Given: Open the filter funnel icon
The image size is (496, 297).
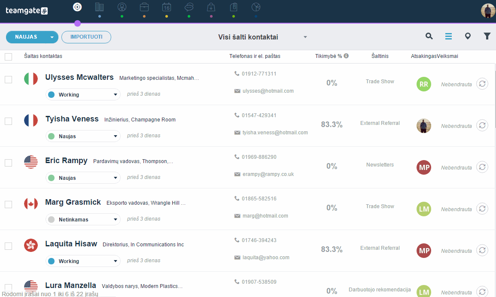Looking at the screenshot, I should 487,36.
